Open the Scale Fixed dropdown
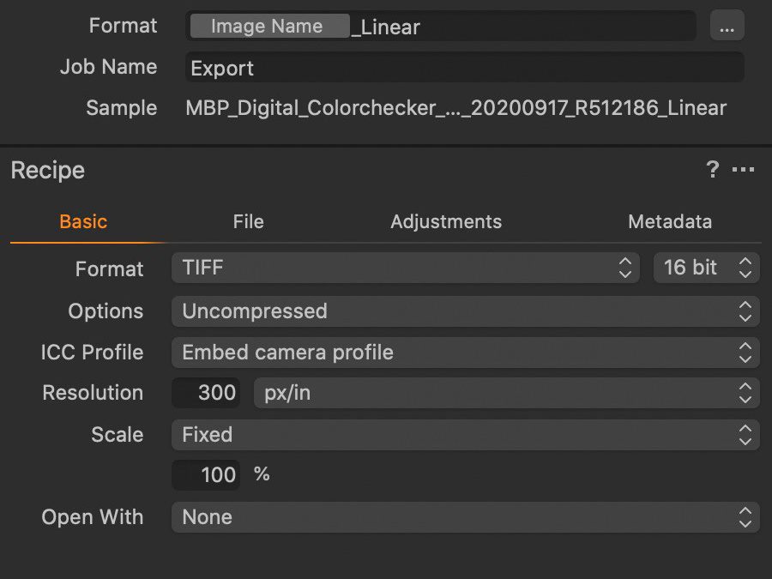 click(x=465, y=434)
